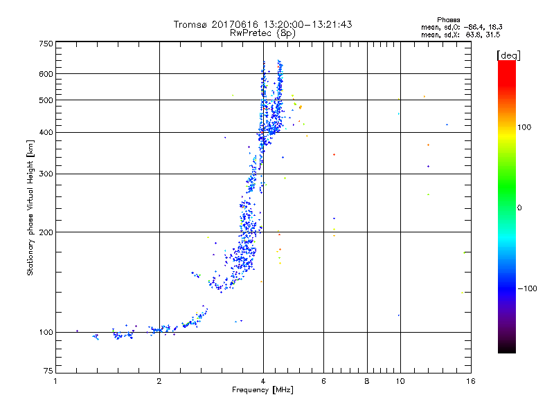Click the 4 MHz tick label
Viewport: 554px width, 415px height.
[263, 381]
